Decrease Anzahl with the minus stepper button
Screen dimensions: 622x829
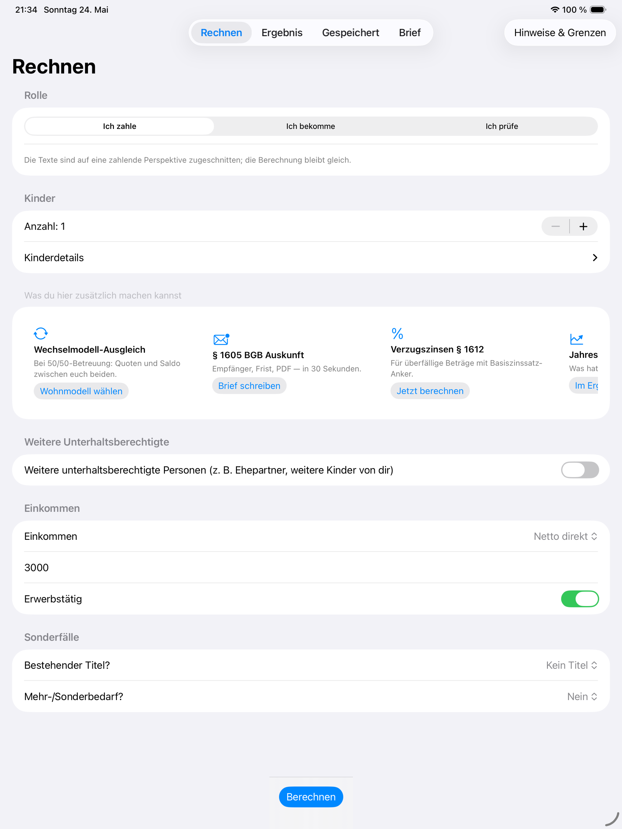(x=555, y=226)
